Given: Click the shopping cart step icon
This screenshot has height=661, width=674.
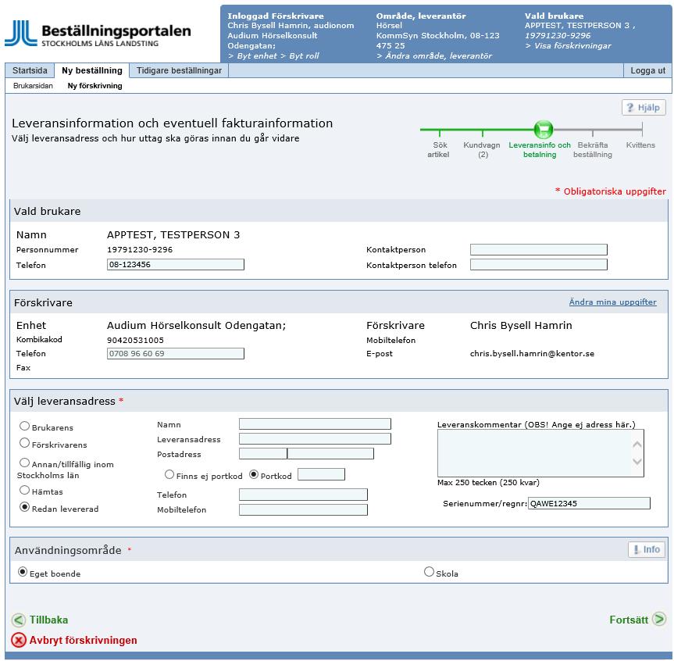Looking at the screenshot, I should point(544,129).
